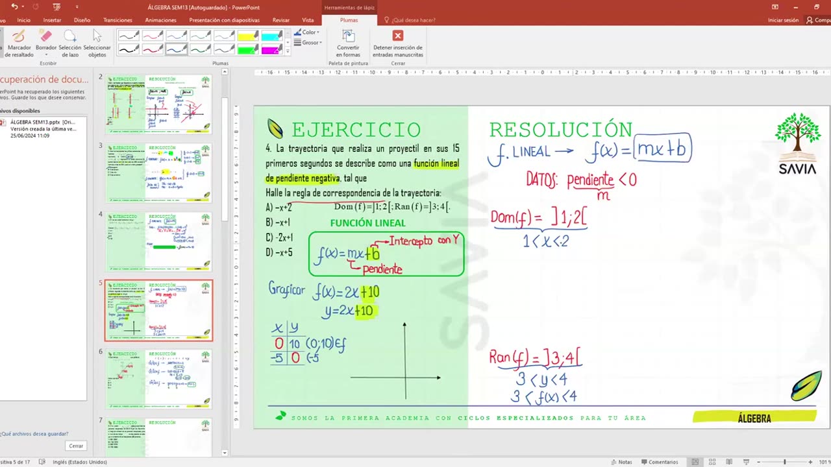Switch to Slide Sorter view icon
831x467 pixels.
[713, 462]
